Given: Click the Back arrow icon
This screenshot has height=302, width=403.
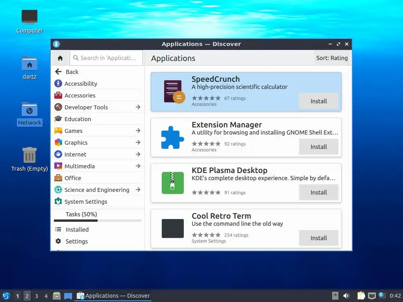Looking at the screenshot, I should 58,72.
